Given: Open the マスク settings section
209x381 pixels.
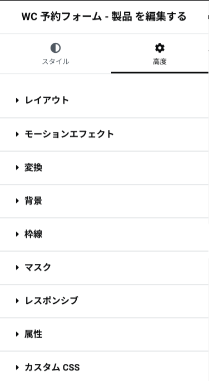Looking at the screenshot, I should click(x=104, y=268).
